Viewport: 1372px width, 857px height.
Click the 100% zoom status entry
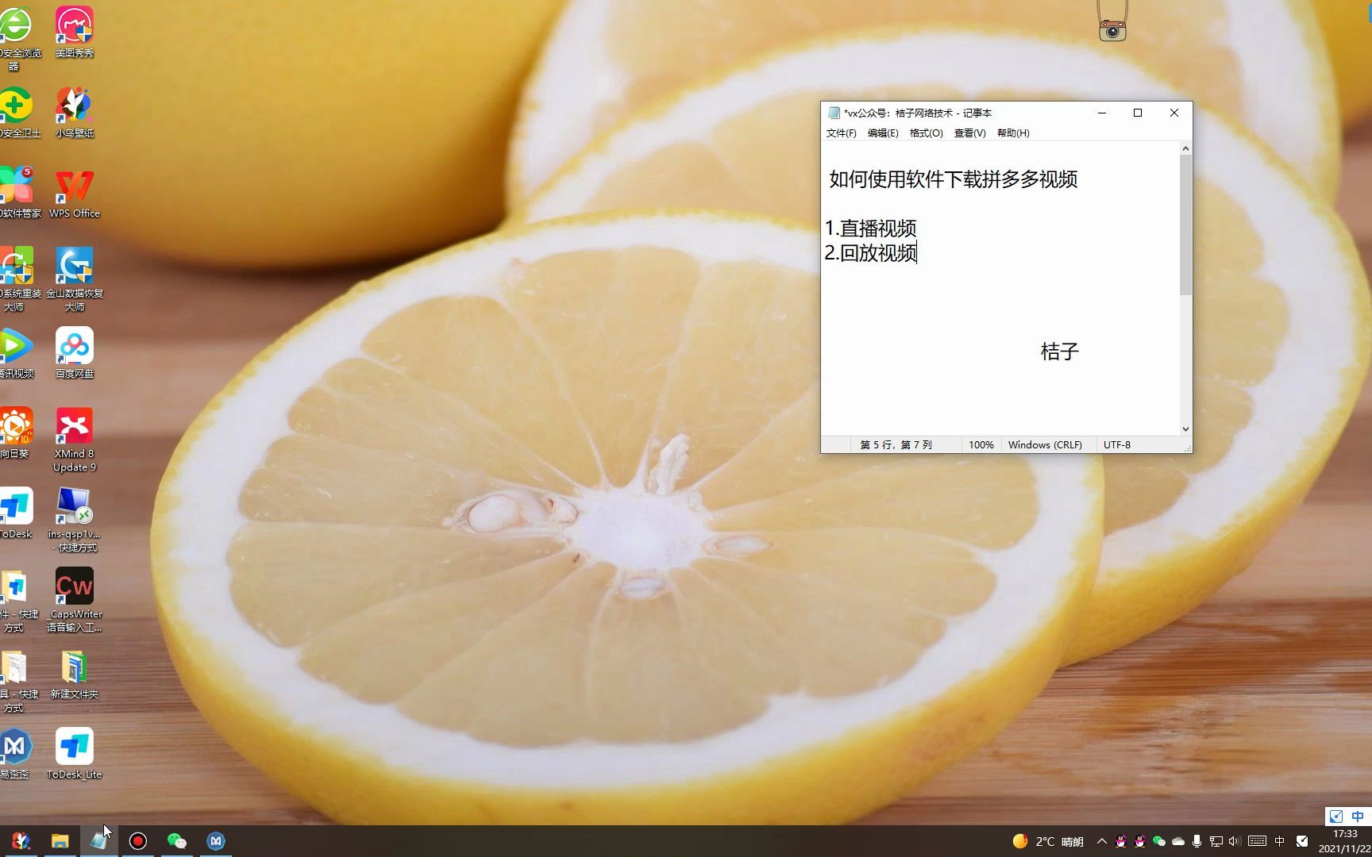981,445
